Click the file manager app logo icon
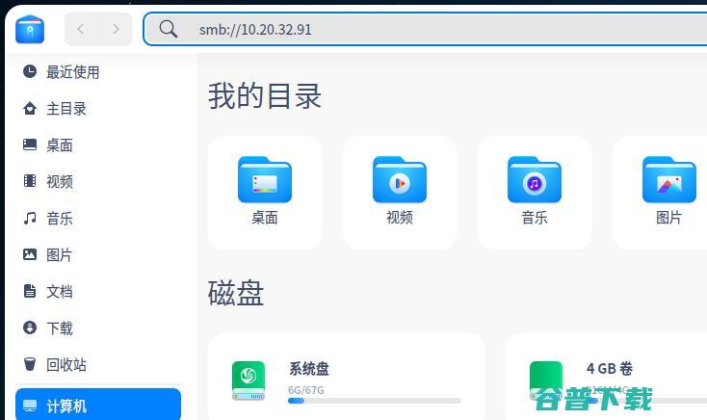 click(30, 29)
